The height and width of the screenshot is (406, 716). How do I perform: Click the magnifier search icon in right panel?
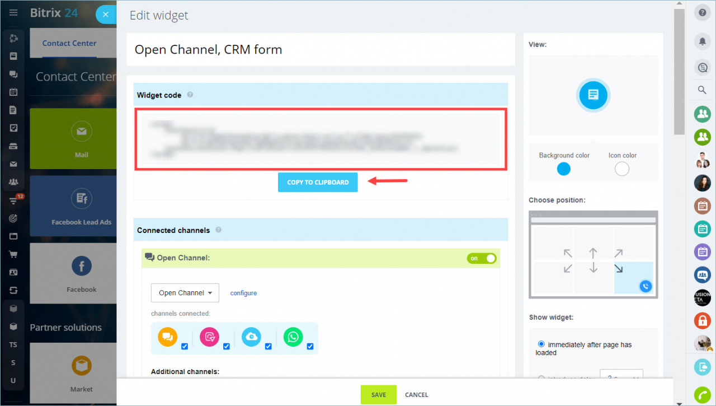703,90
